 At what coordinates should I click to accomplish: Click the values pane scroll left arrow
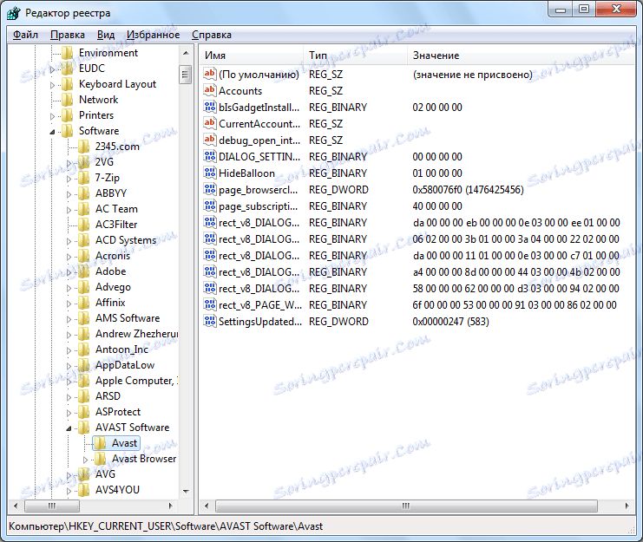[207, 506]
